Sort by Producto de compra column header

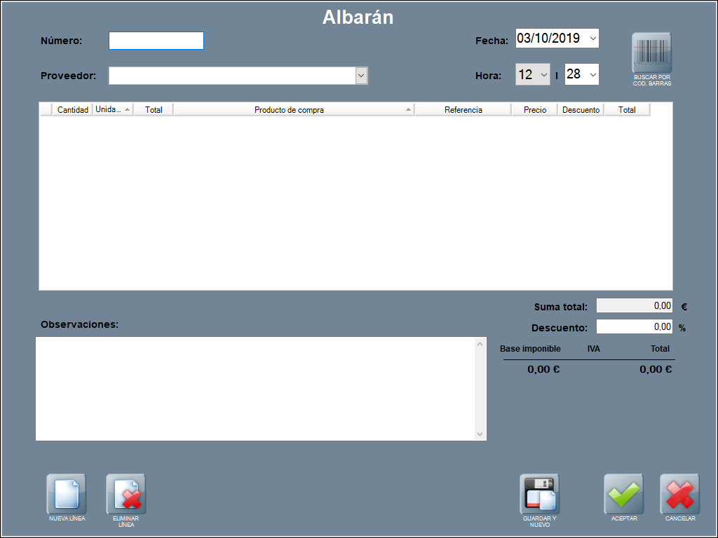[x=289, y=110]
